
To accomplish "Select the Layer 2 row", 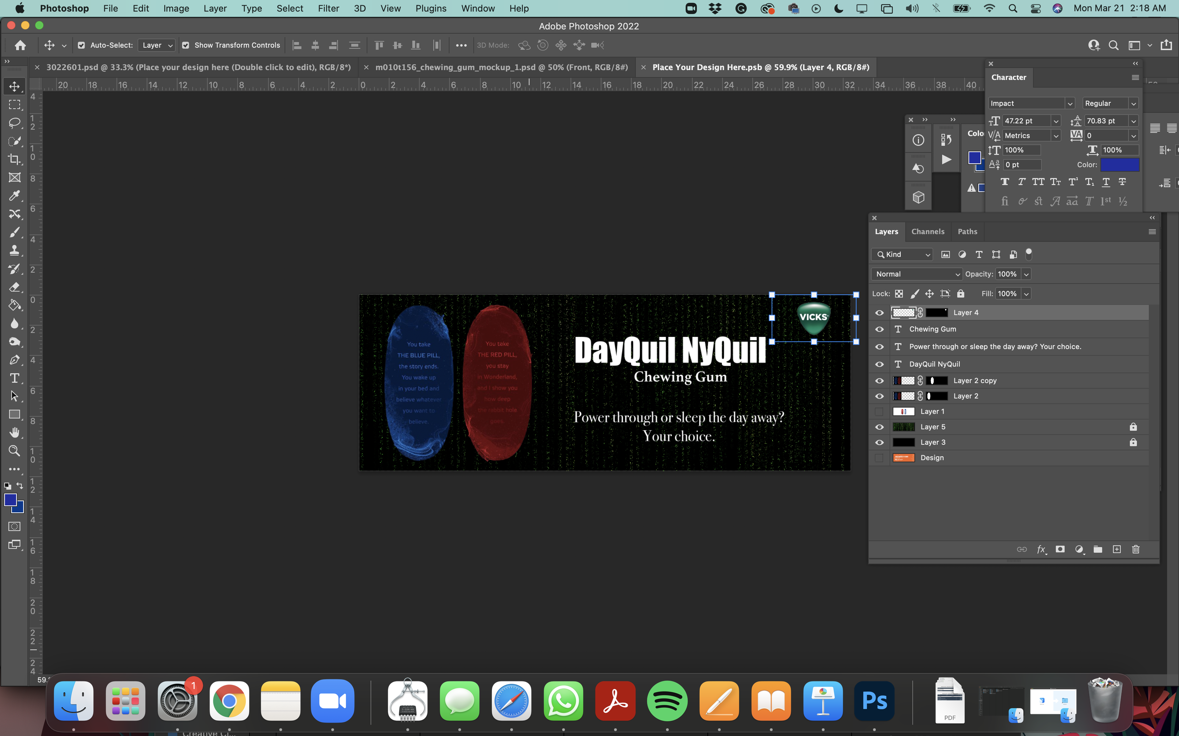I will click(x=1008, y=396).
